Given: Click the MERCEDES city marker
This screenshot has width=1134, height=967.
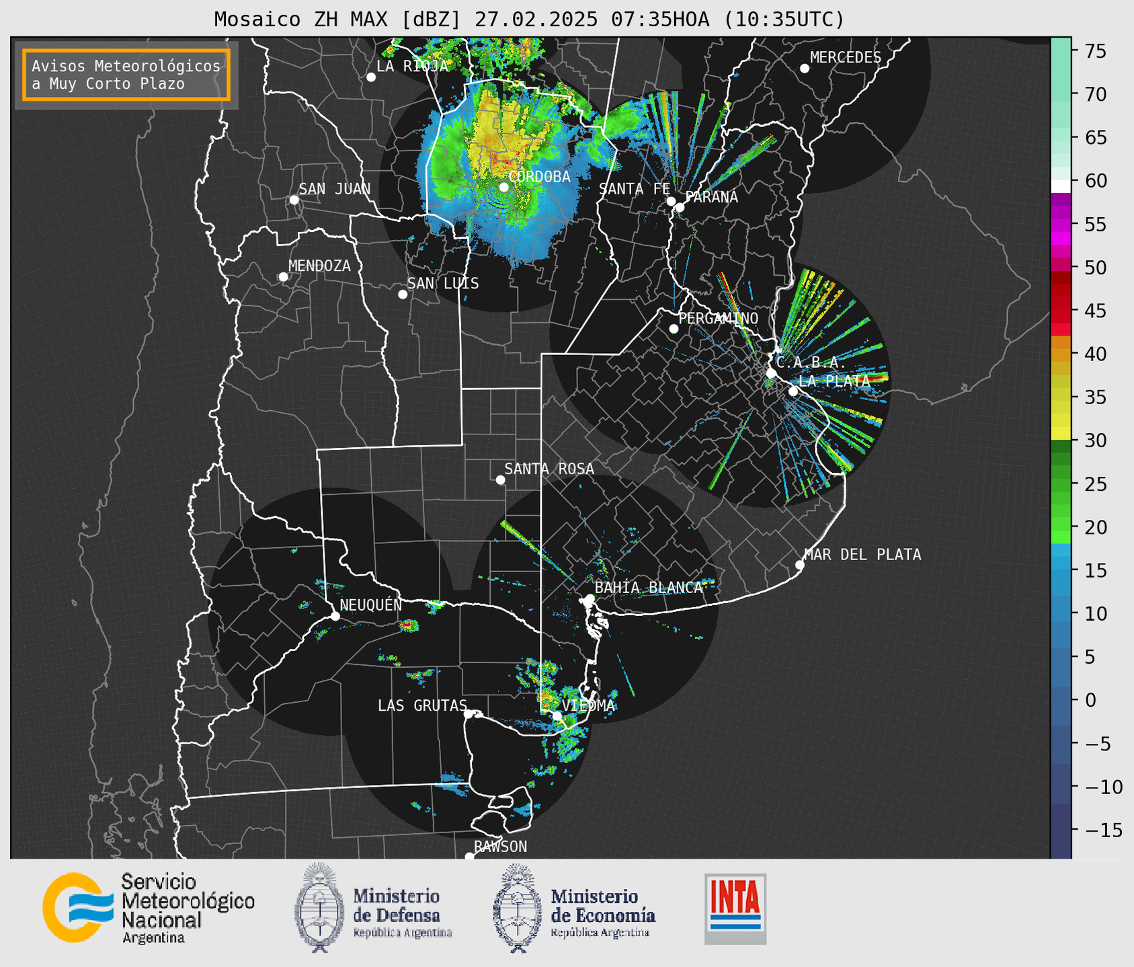Looking at the screenshot, I should click(x=805, y=69).
